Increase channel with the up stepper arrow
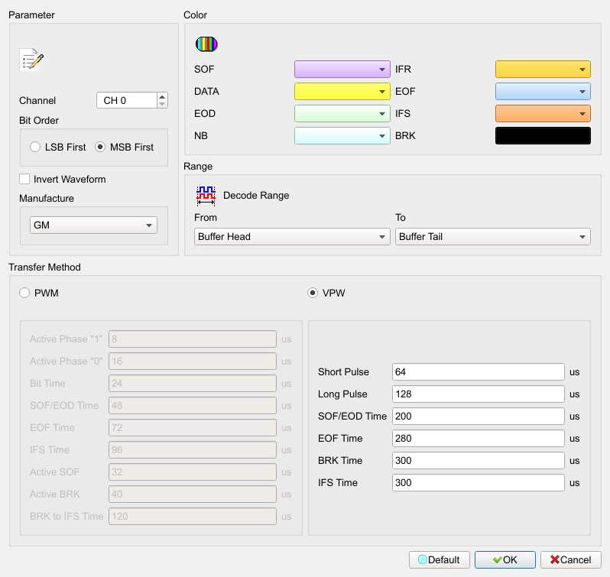The image size is (610, 577). (162, 97)
